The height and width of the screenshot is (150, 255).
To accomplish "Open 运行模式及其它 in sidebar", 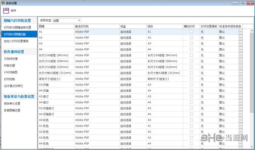I will point(13,86).
